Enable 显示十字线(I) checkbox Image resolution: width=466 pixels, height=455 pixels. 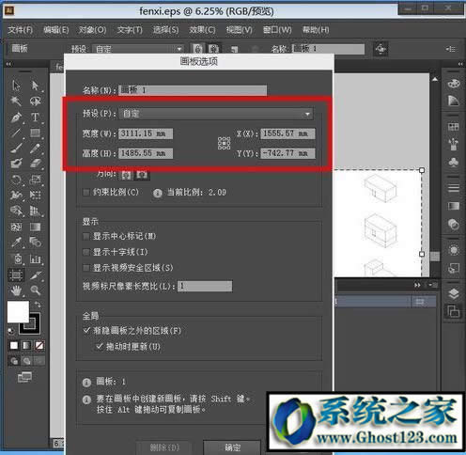tap(86, 252)
